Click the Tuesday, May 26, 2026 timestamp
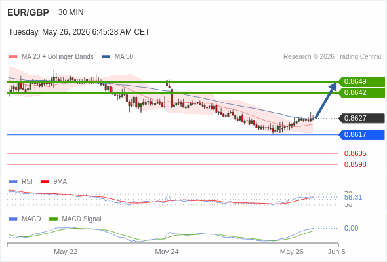The width and height of the screenshot is (387, 262). 79,32
